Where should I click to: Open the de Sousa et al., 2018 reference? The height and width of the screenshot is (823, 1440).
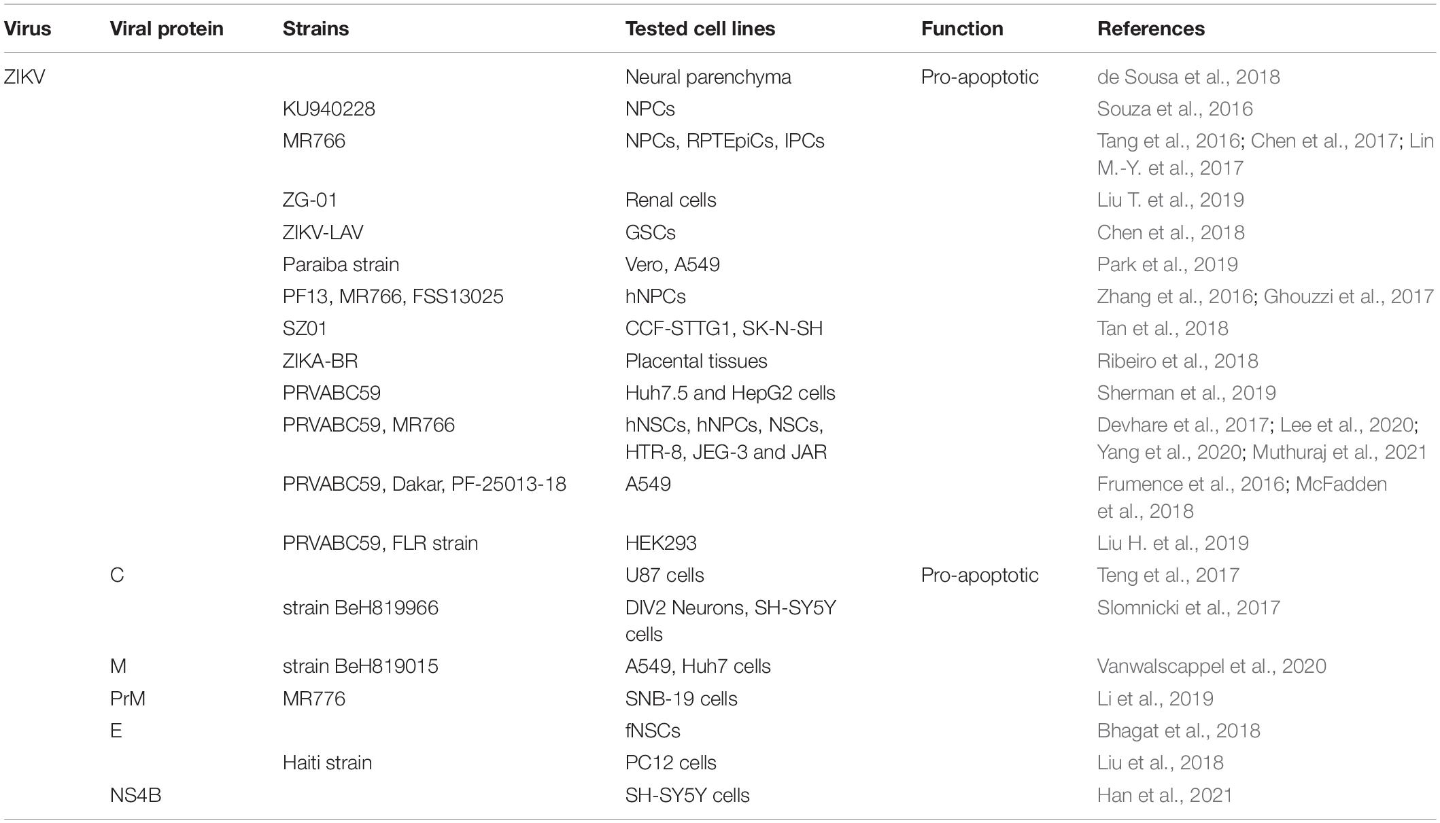[1188, 77]
